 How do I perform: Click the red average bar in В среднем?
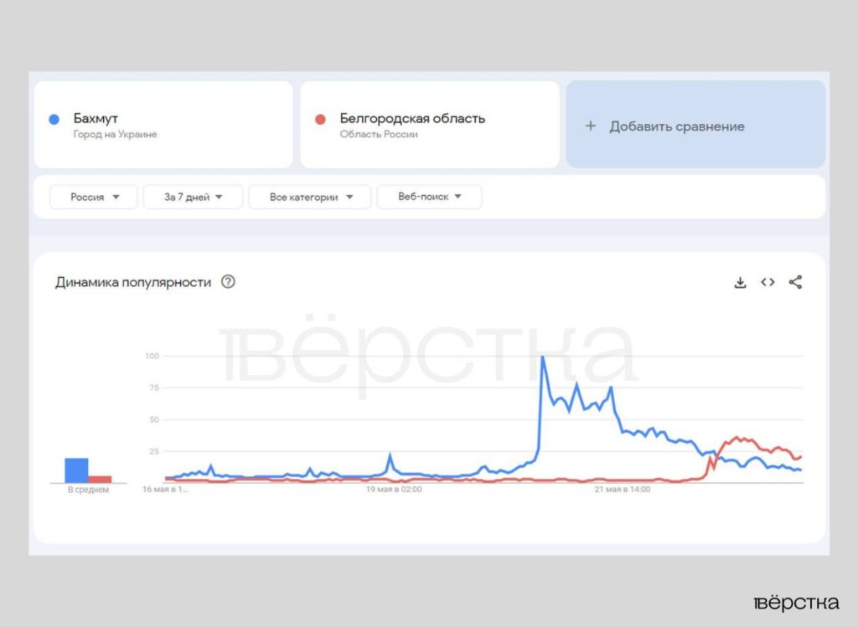pos(100,480)
